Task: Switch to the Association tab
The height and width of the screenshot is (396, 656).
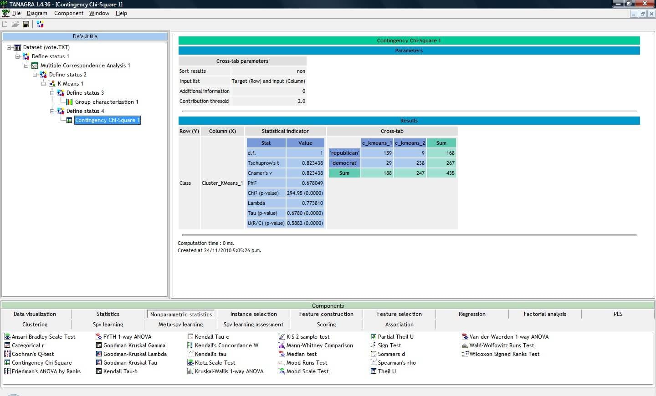Action: point(399,324)
